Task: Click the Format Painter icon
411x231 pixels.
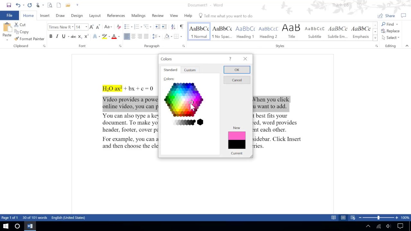Action: (16, 39)
